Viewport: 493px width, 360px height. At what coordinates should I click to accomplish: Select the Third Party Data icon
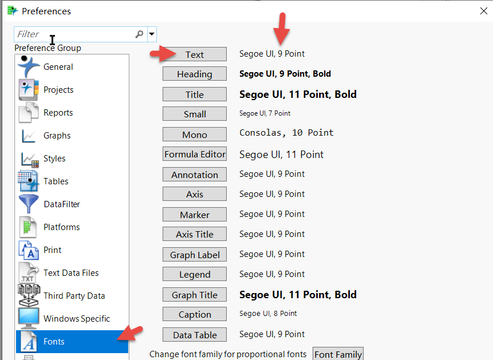pyautogui.click(x=29, y=295)
